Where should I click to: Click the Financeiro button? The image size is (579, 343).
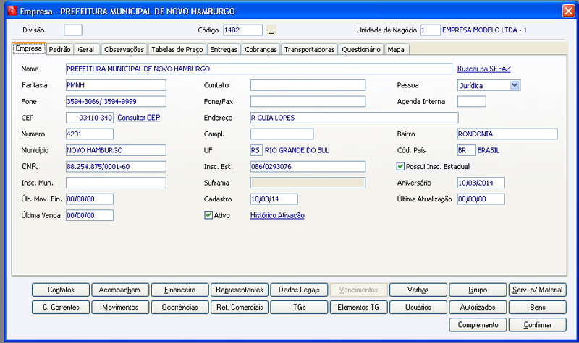pyautogui.click(x=179, y=290)
